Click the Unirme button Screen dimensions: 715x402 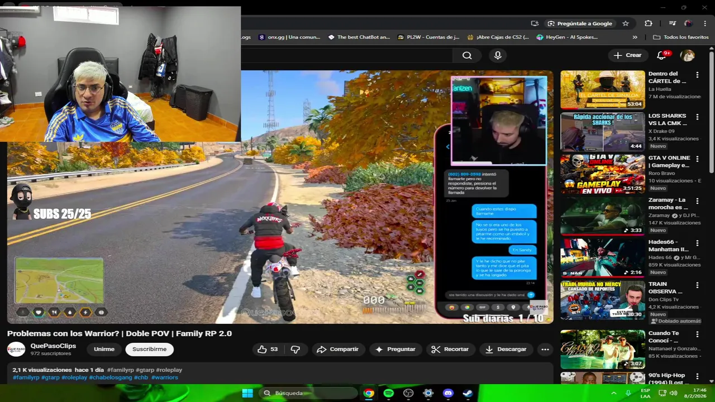tap(104, 349)
